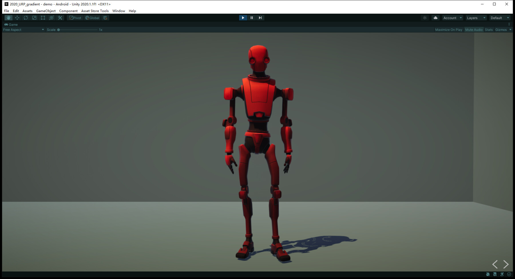The width and height of the screenshot is (515, 279).
Task: Toggle Global handle orientation
Action: tap(92, 17)
